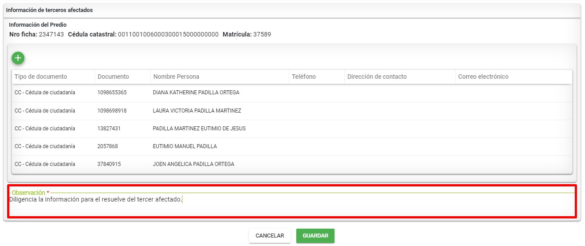The image size is (585, 246).
Task: Click the Correo electrónico column header
Action: coord(483,77)
